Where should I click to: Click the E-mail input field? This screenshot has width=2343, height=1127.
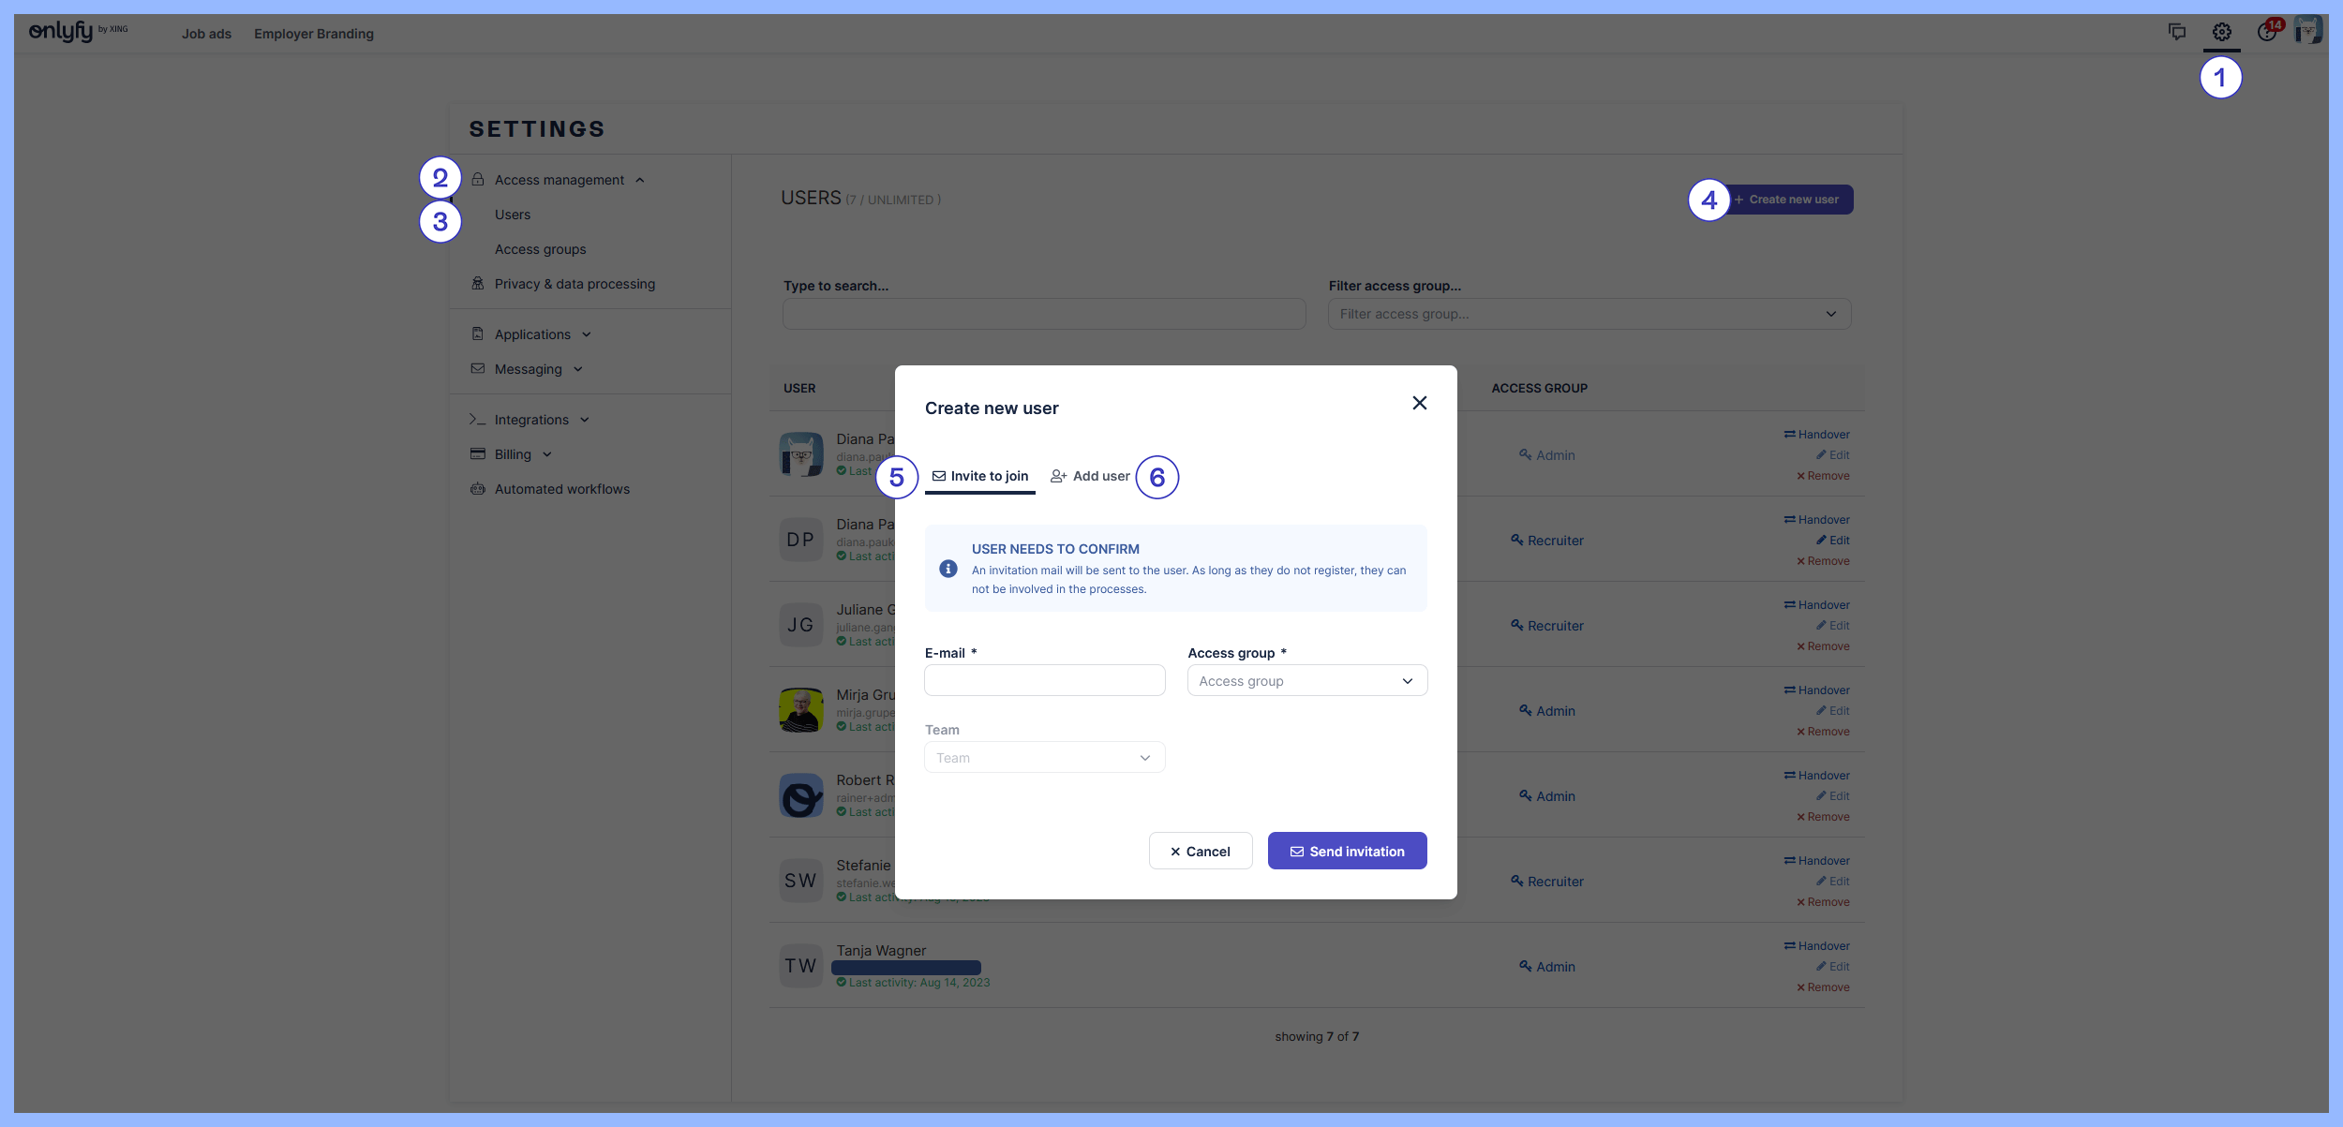pos(1044,681)
